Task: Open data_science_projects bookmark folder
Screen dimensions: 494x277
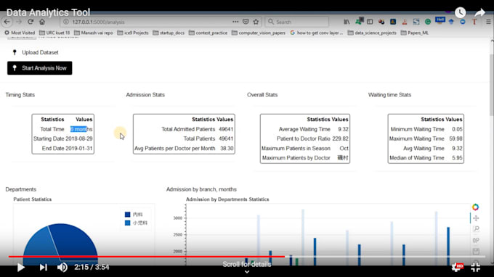Action: click(x=372, y=33)
